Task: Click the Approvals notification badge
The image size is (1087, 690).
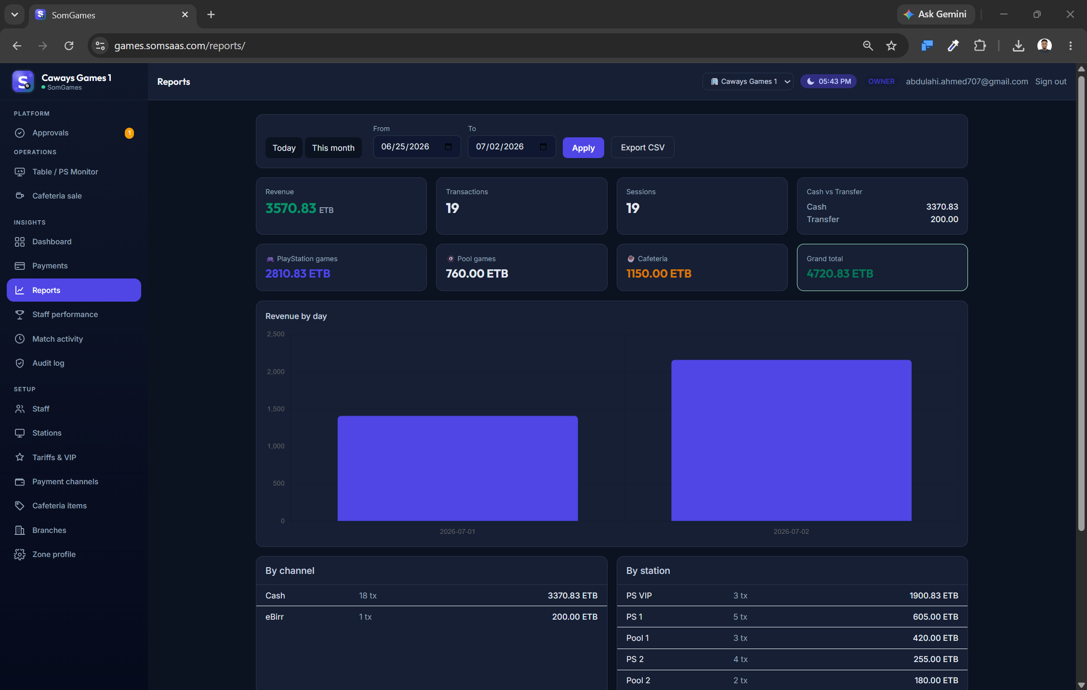Action: (129, 133)
